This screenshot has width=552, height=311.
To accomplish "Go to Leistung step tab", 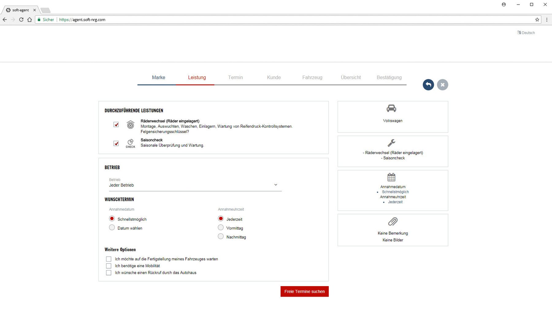I will tap(197, 77).
